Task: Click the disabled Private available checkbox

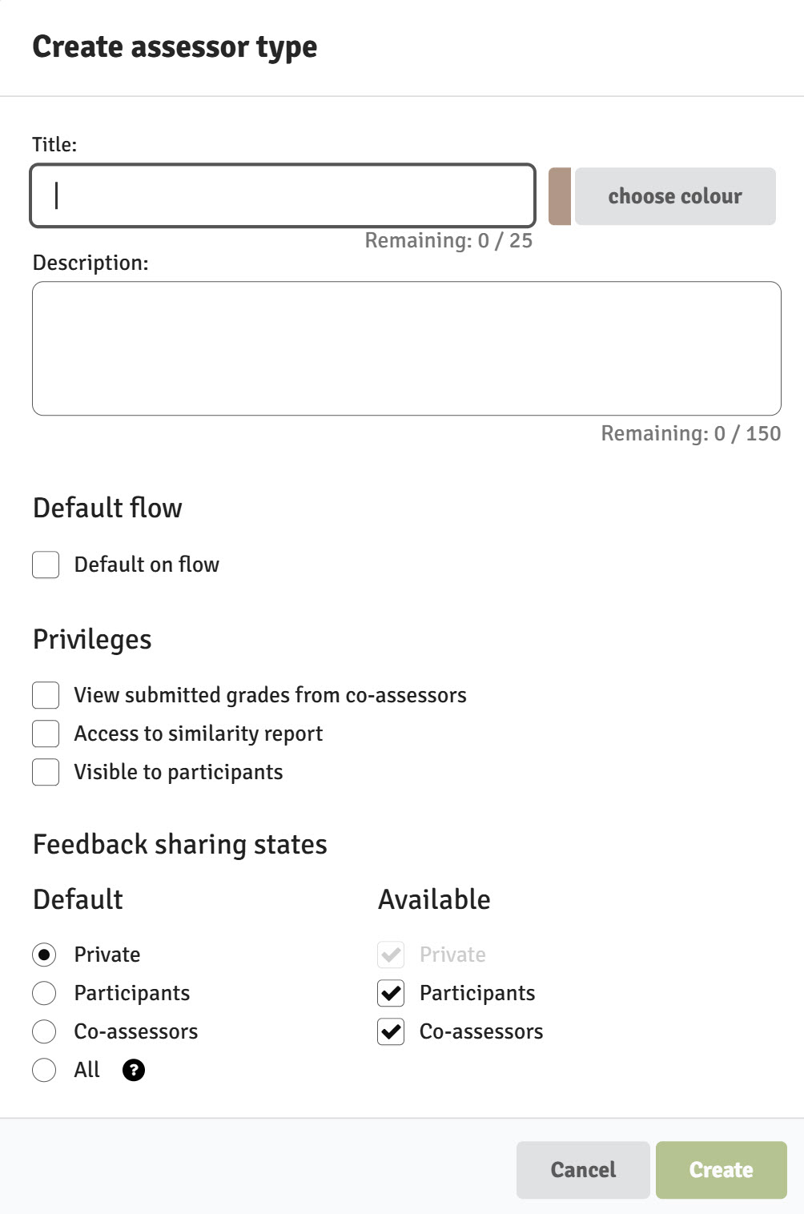Action: coord(391,955)
